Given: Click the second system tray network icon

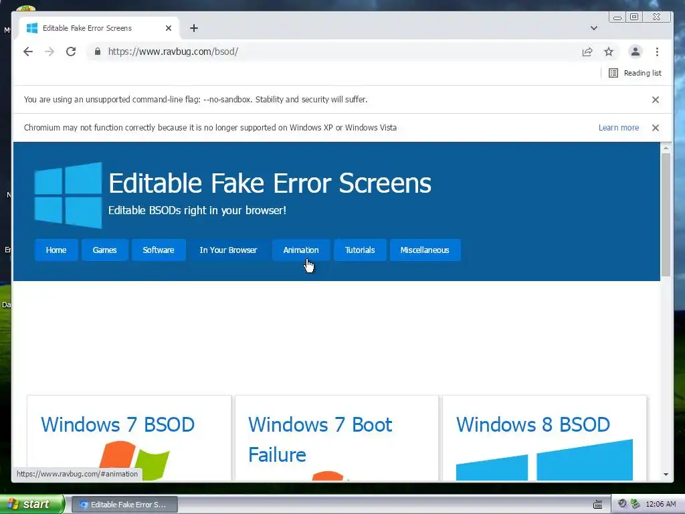Looking at the screenshot, I should (x=635, y=504).
